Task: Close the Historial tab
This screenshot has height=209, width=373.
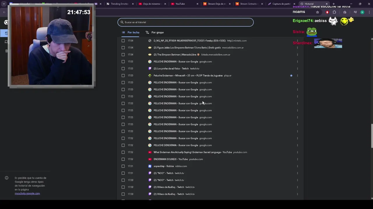Action: [327, 4]
